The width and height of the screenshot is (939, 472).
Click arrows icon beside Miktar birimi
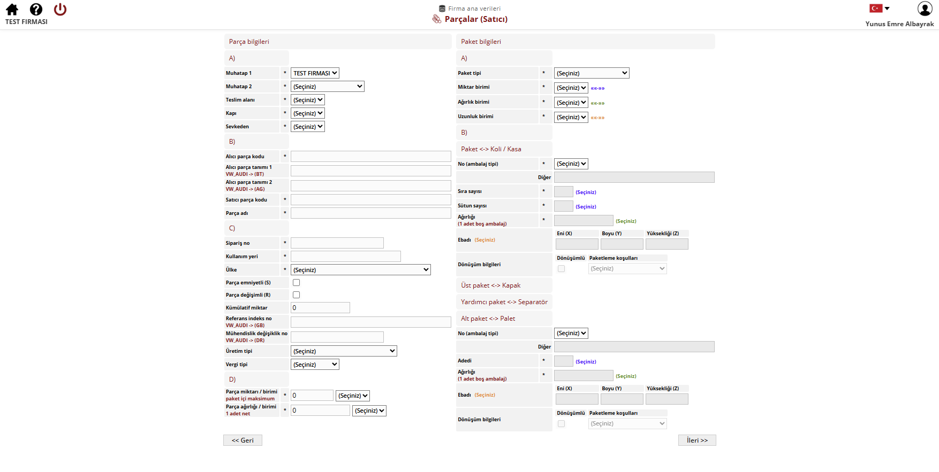pyautogui.click(x=597, y=88)
